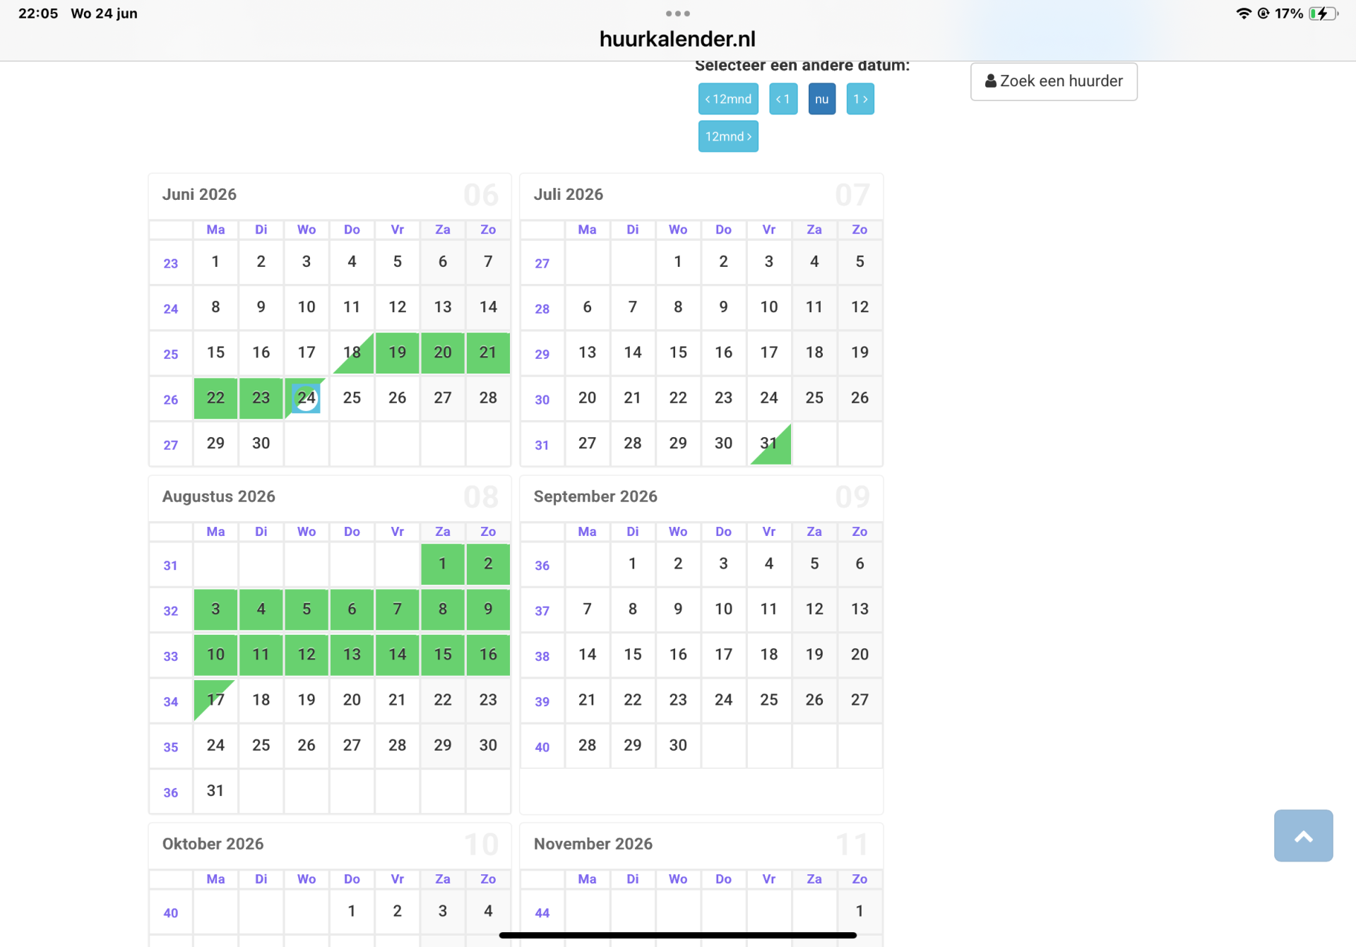Image resolution: width=1356 pixels, height=947 pixels.
Task: Click the Oktober 2026 month header
Action: tap(213, 844)
